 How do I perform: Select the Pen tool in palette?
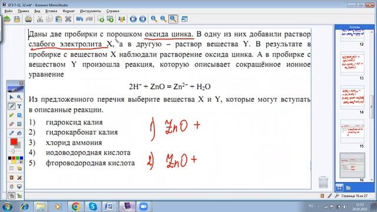(x=11, y=106)
